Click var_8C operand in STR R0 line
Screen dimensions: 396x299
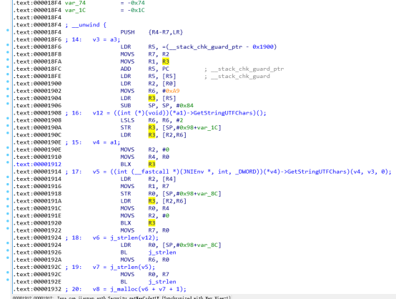pyautogui.click(x=207, y=194)
